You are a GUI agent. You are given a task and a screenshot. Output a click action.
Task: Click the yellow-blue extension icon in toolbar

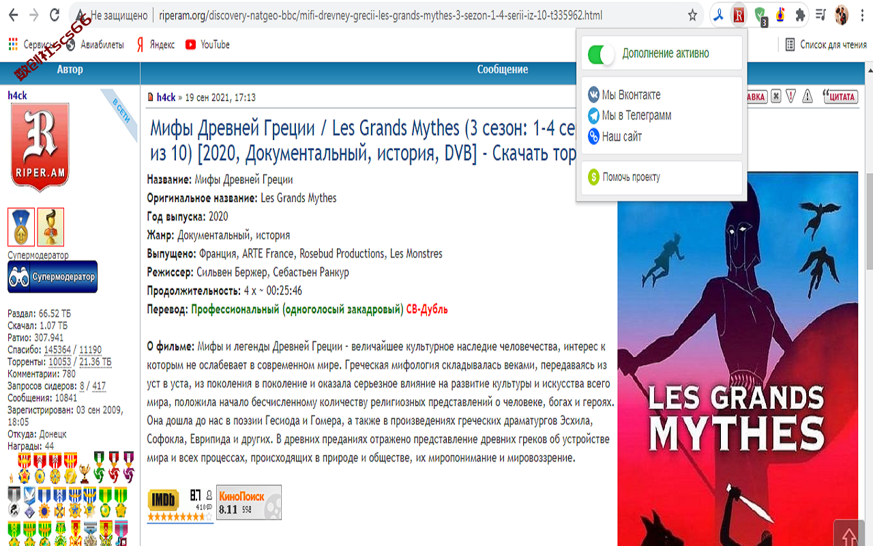pos(780,15)
